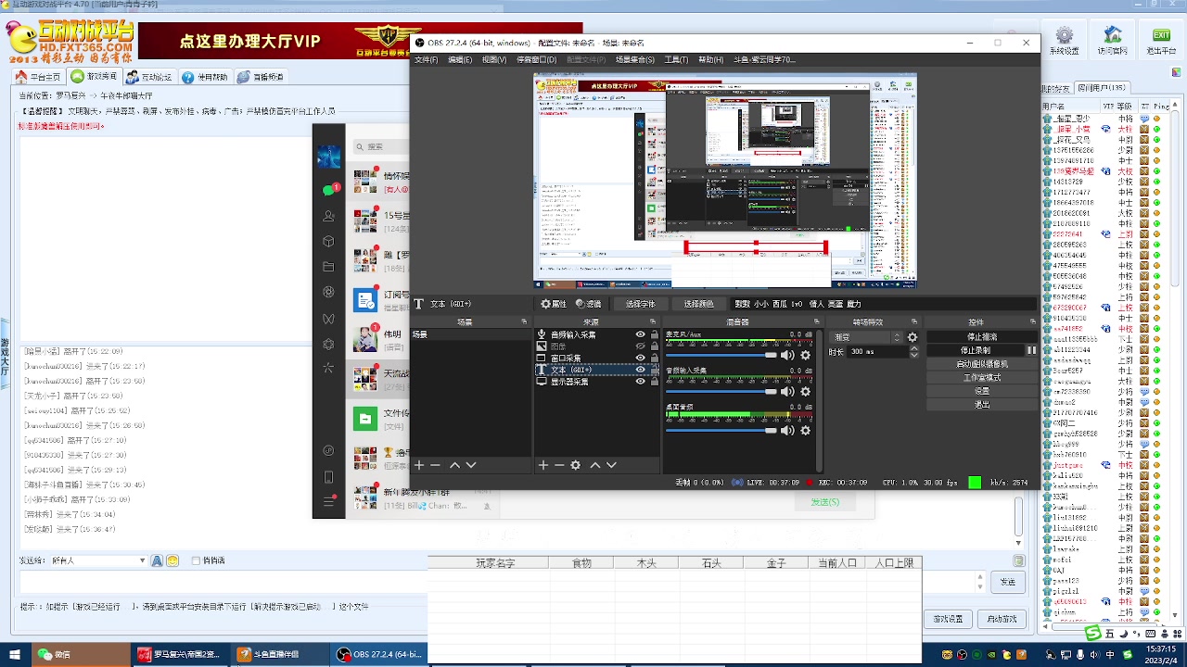1187x667 pixels.
Task: Click 选择字体 button
Action: (640, 304)
